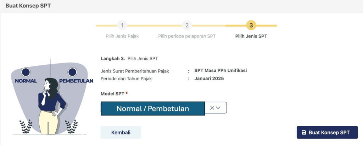Click the Buat Konsep SPT button
Screen dimensions: 363x145
[x=327, y=133]
